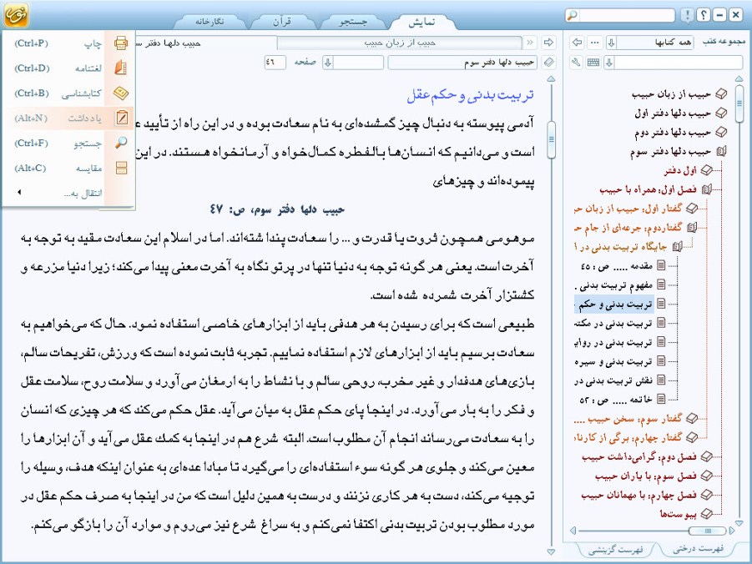Choose یادداشت (Alt+N) from the menu

(x=68, y=118)
